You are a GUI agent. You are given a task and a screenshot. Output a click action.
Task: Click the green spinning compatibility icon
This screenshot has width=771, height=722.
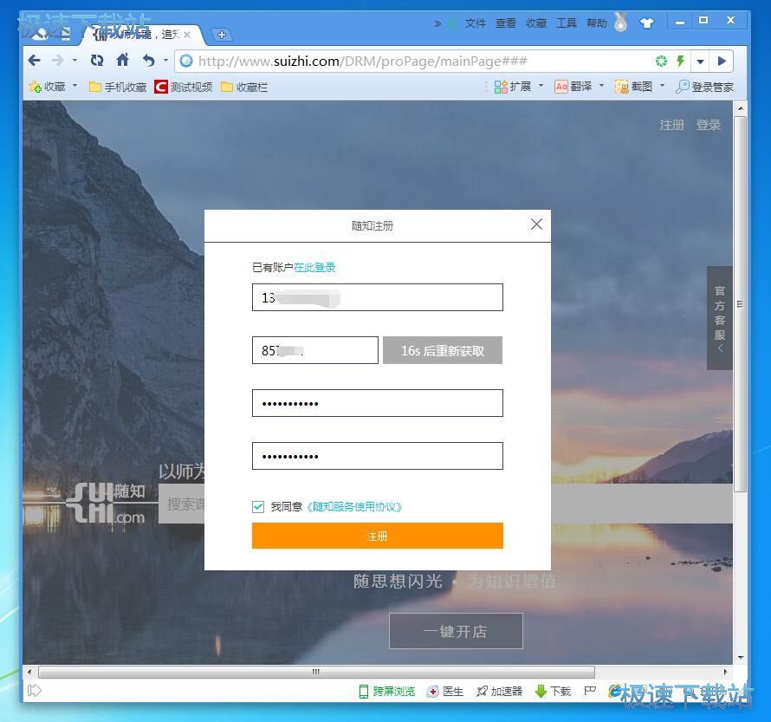point(661,61)
